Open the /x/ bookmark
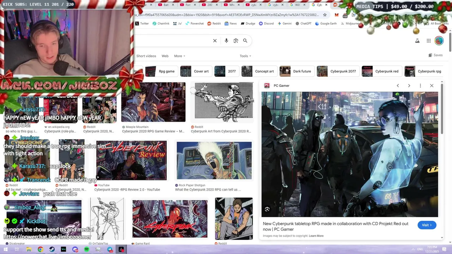The image size is (452, 254). tap(177, 24)
